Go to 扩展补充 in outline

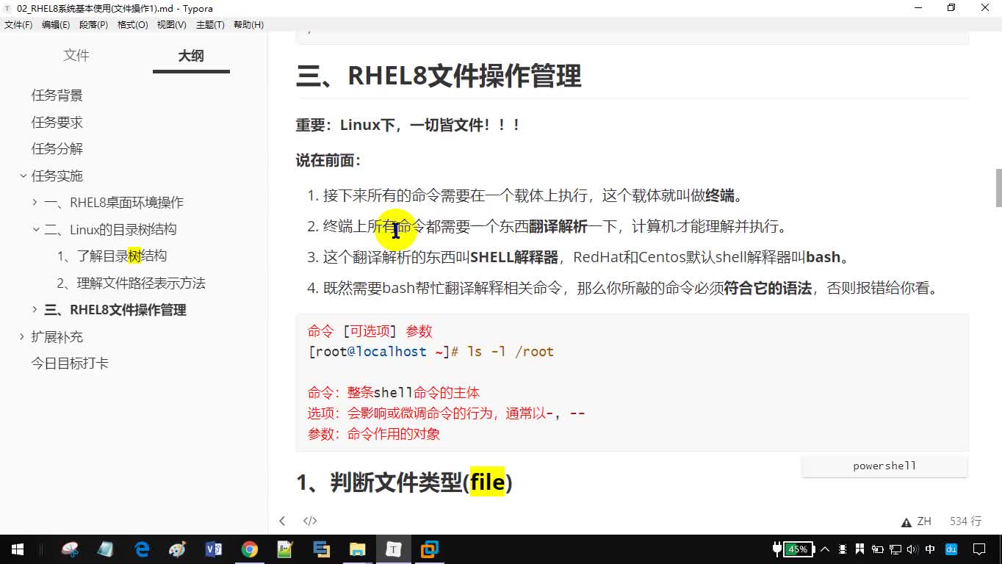[x=57, y=337]
